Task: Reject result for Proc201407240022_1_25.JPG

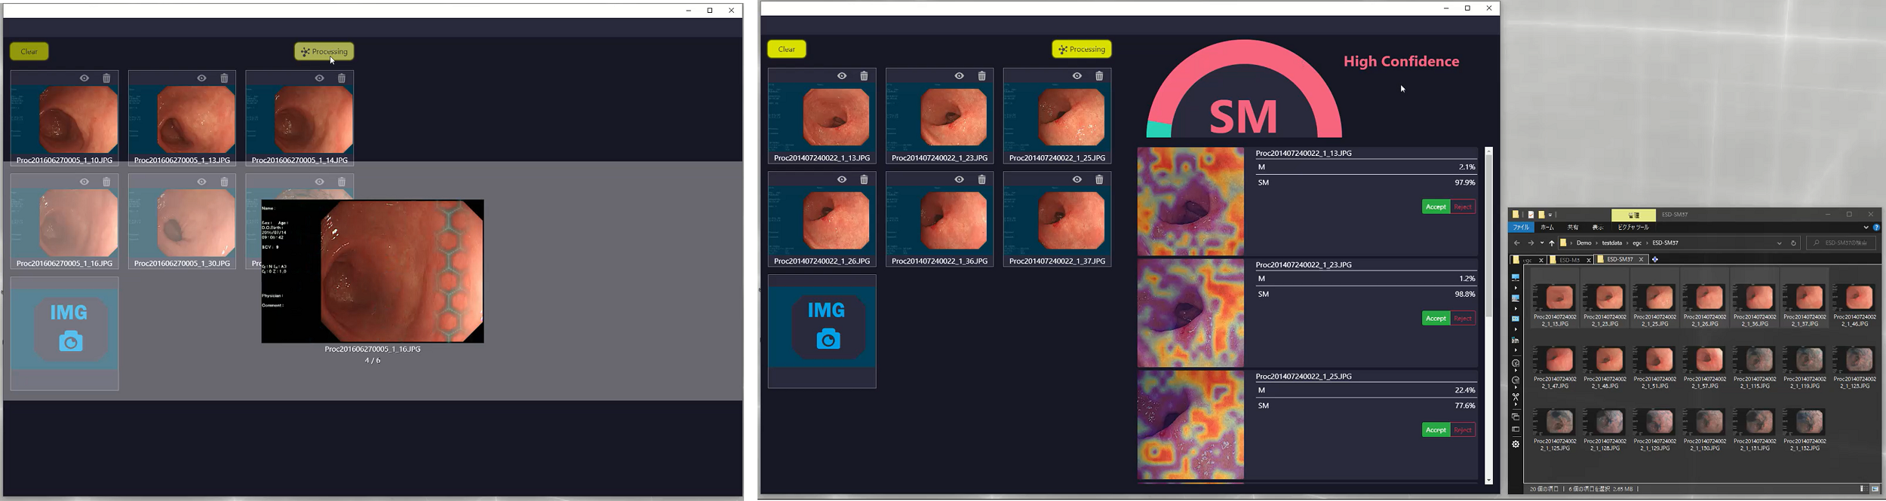Action: coord(1463,429)
